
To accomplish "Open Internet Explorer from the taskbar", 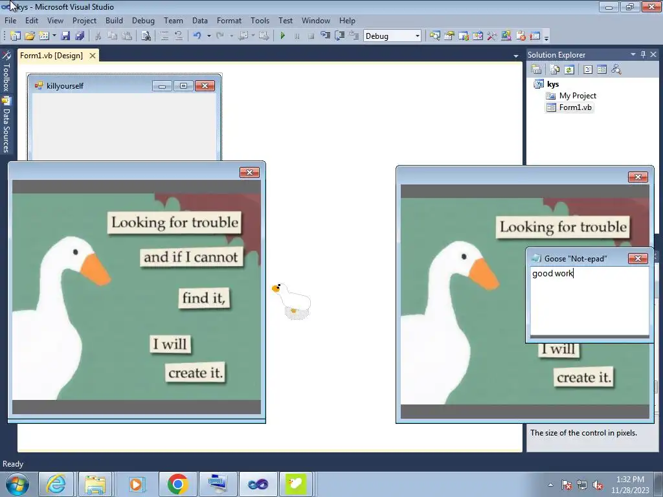I will tap(56, 484).
